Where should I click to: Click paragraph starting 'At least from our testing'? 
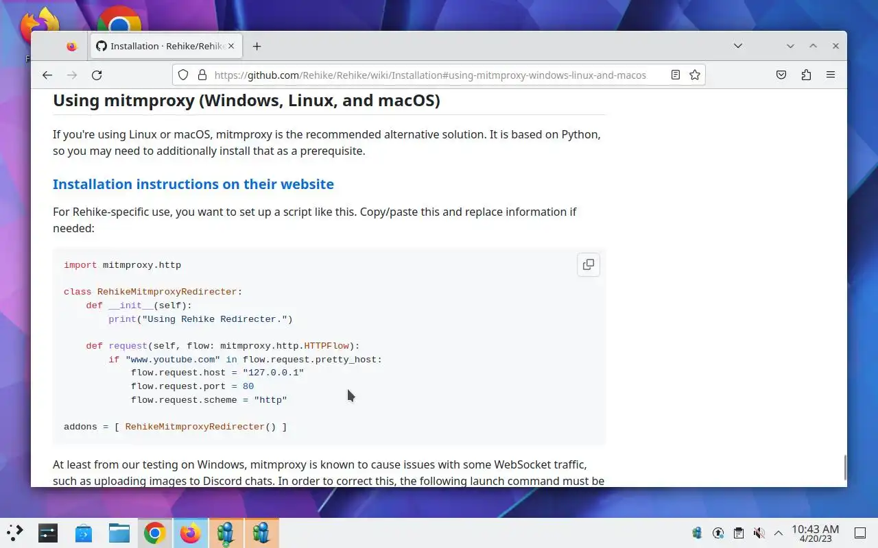[x=329, y=473]
